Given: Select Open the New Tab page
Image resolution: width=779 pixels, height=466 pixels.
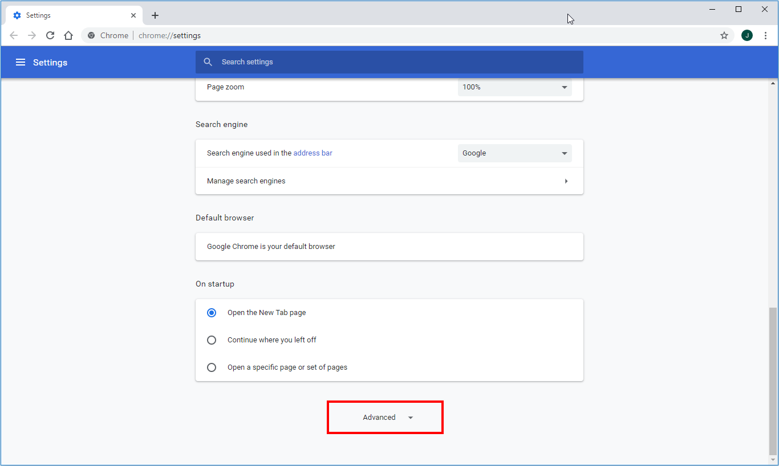Looking at the screenshot, I should point(212,313).
